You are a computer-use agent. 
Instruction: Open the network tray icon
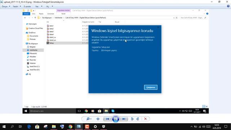click(x=200, y=127)
